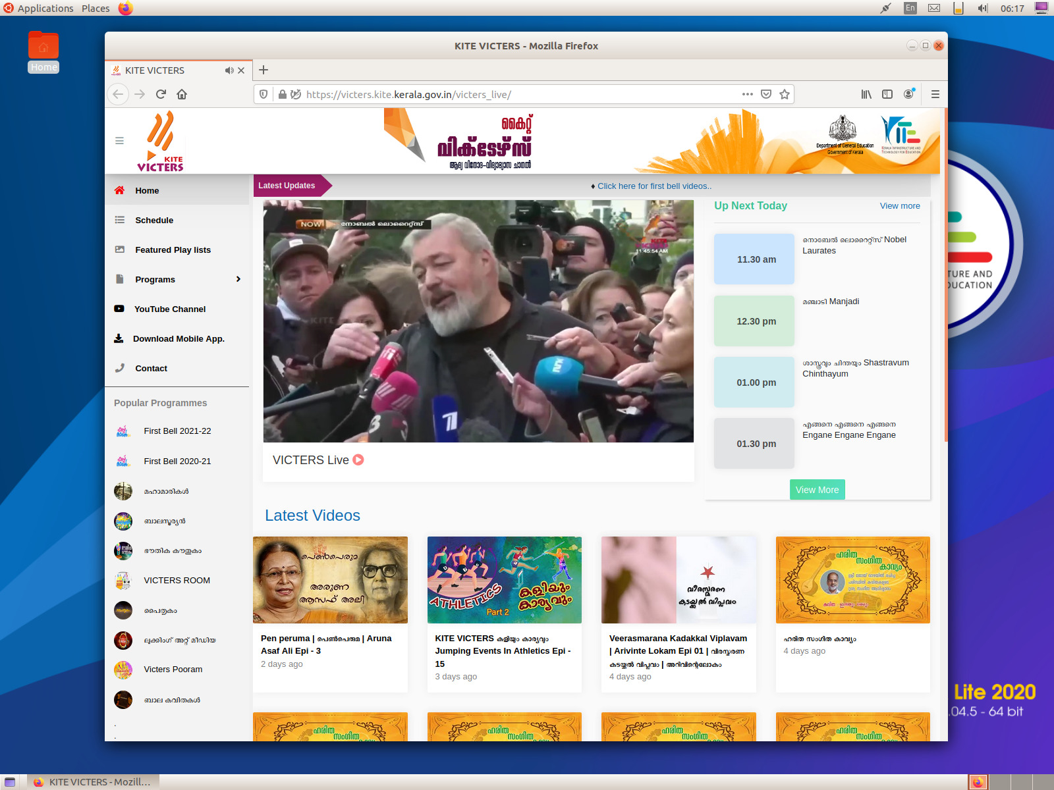
Task: Launch Firefox from top panel
Action: (x=125, y=8)
